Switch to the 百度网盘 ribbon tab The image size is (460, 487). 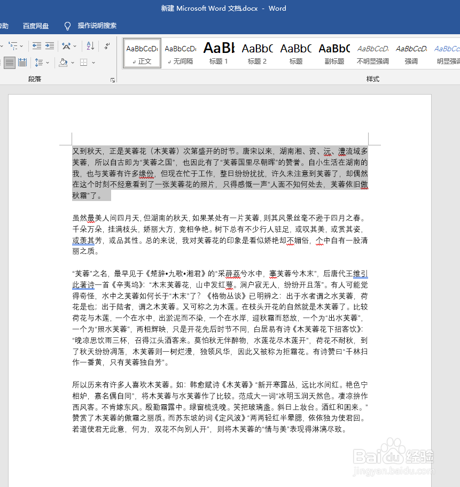coord(36,26)
